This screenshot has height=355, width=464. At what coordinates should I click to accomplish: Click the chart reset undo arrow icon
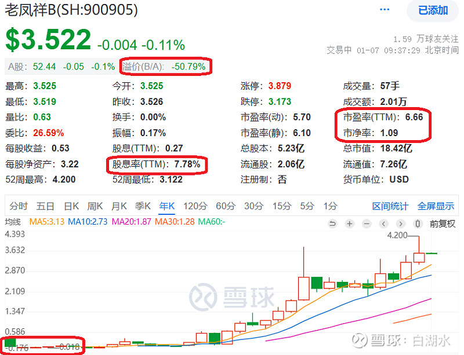tap(332, 224)
